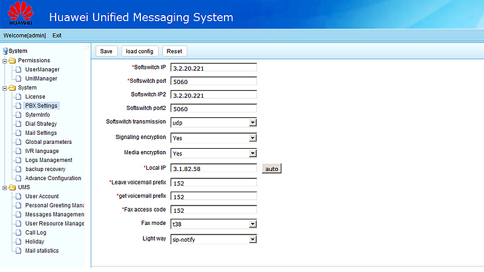Click the Softswitch port2 input field
This screenshot has height=272, width=484.
pyautogui.click(x=214, y=109)
